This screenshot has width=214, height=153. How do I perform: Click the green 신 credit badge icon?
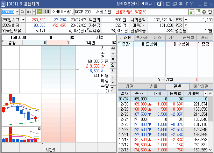point(39,12)
